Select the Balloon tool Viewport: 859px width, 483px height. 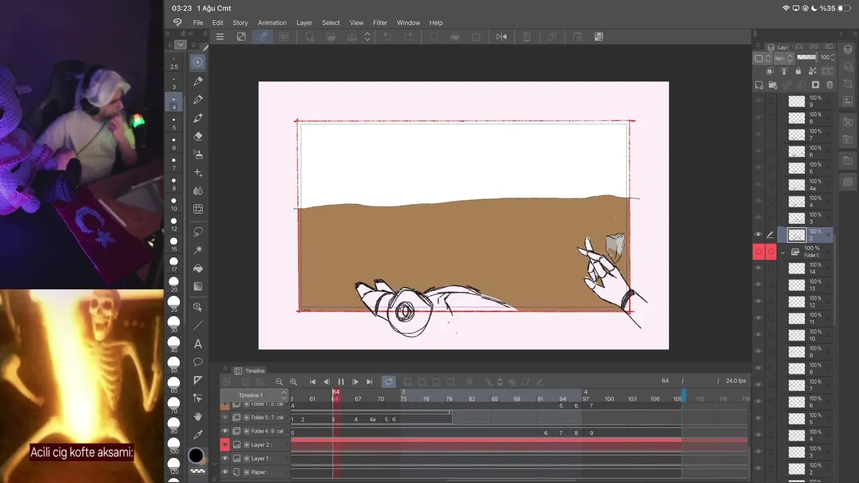pos(198,362)
